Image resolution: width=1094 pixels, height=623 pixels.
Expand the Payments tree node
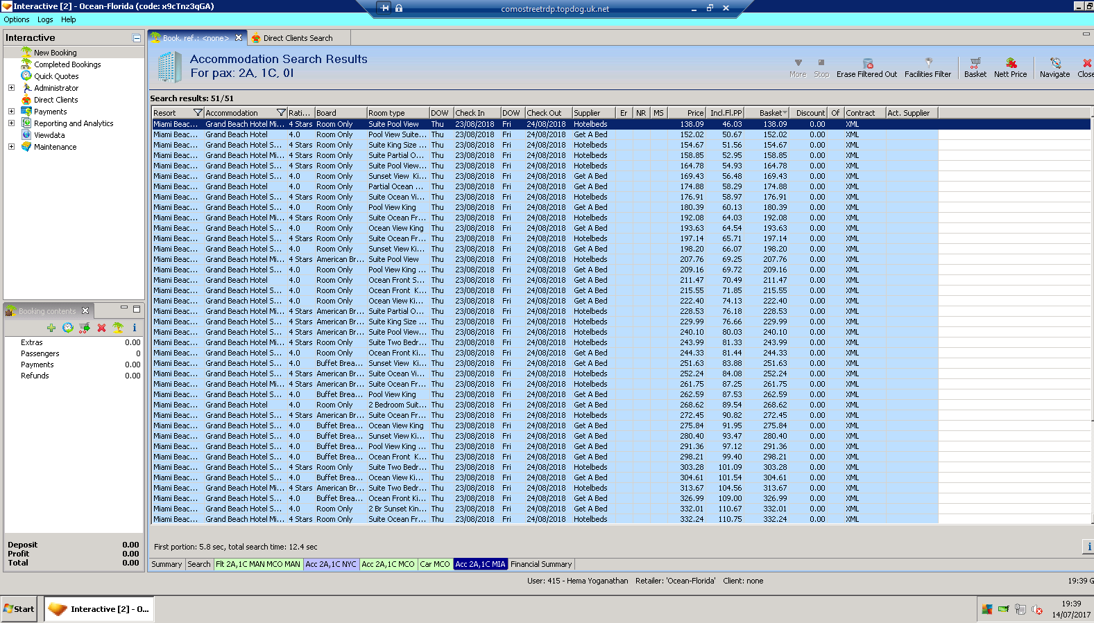(x=11, y=112)
